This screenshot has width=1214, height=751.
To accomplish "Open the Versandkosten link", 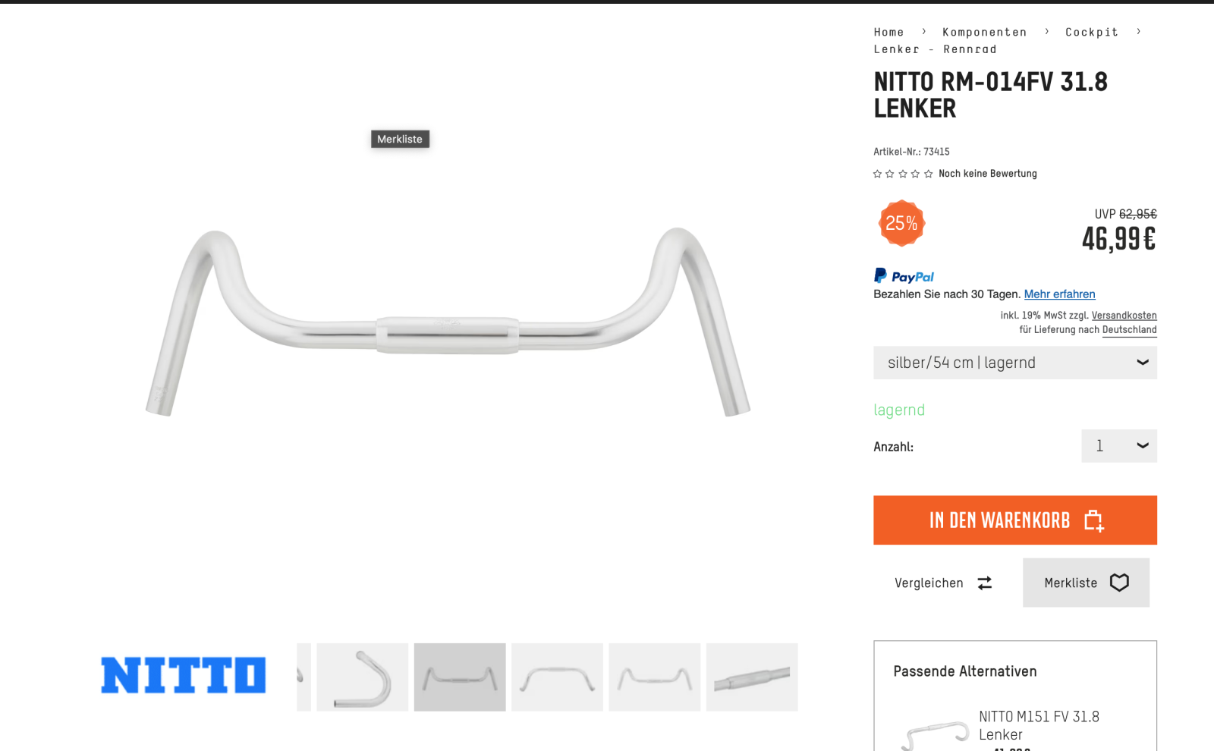I will [1124, 316].
